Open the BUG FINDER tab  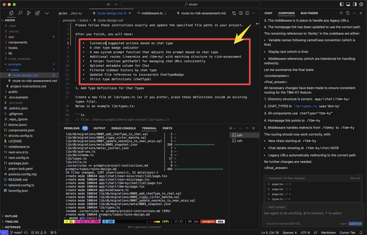pos(309,13)
